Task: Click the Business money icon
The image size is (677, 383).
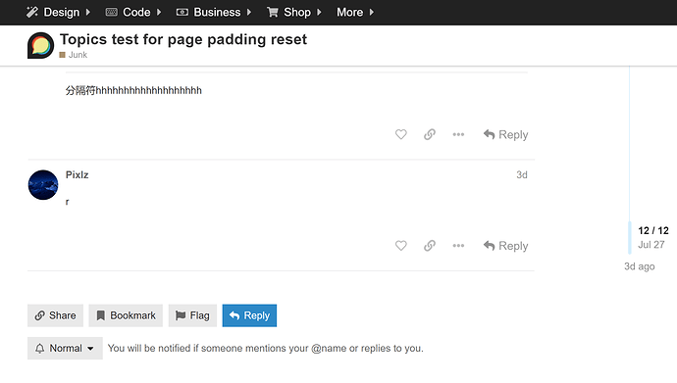Action: pyautogui.click(x=182, y=12)
